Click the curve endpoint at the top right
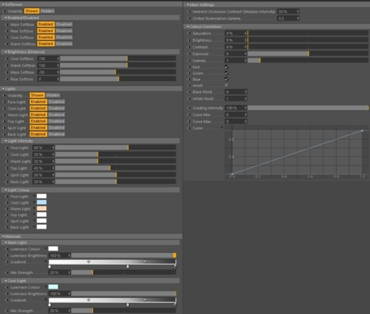370x314 pixels. click(362, 131)
